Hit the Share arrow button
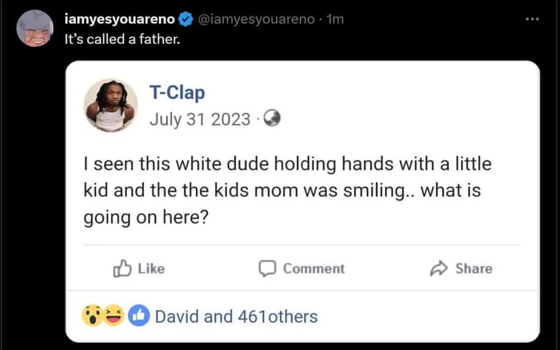This screenshot has height=350, width=560. pos(462,268)
